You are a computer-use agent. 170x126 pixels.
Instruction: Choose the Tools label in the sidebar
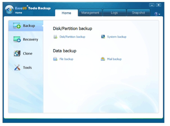tap(27, 67)
